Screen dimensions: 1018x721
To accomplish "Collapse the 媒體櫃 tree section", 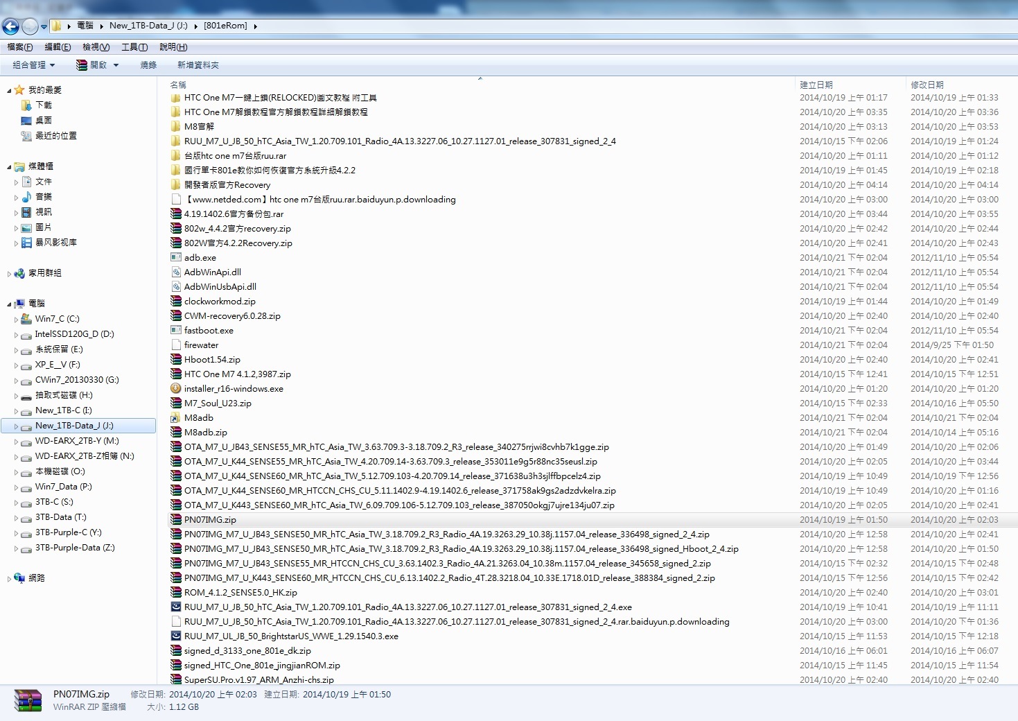I will coord(9,167).
